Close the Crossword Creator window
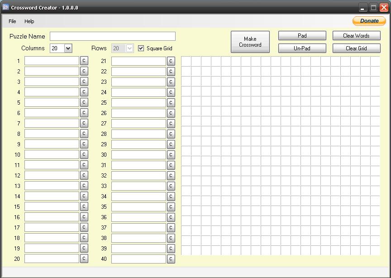391x278 pixels. tap(384, 8)
